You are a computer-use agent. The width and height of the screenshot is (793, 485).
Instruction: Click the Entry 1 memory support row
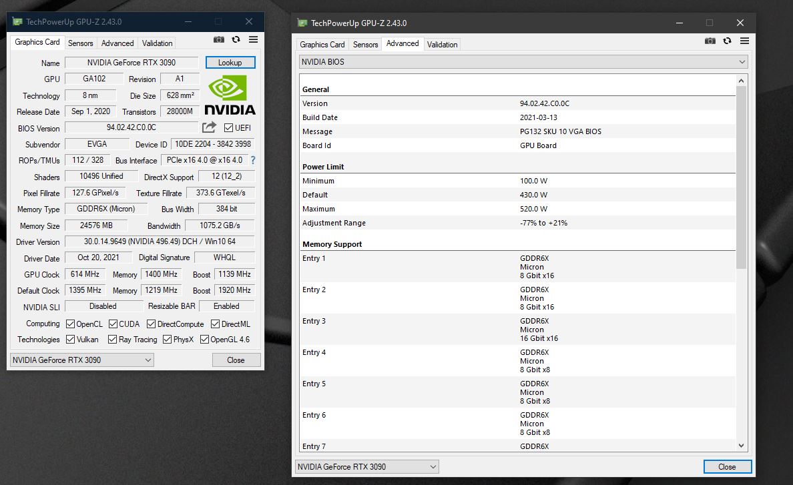click(517, 267)
